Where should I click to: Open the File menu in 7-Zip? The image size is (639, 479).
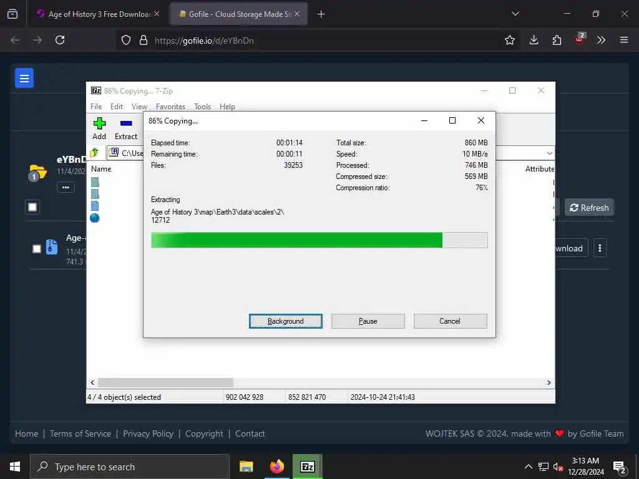tap(96, 106)
